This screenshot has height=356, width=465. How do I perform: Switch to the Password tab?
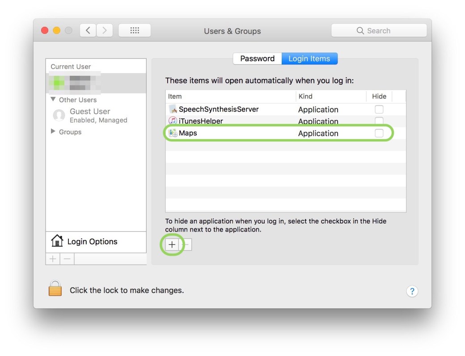257,58
